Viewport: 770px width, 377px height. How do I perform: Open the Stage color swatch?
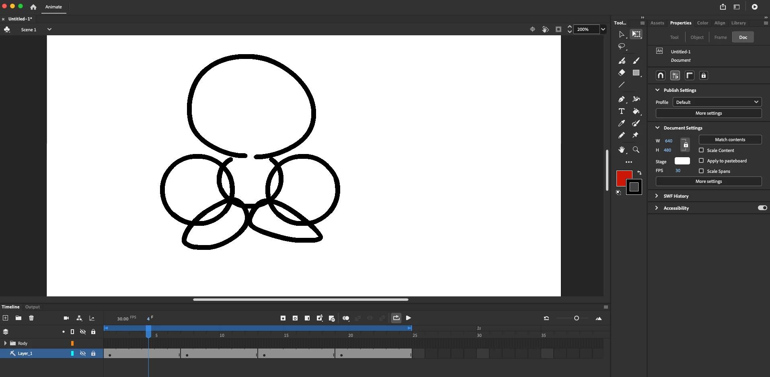click(682, 161)
